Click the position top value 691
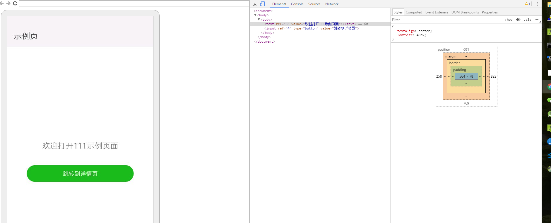Viewport: 551px width, 223px height. [x=466, y=50]
